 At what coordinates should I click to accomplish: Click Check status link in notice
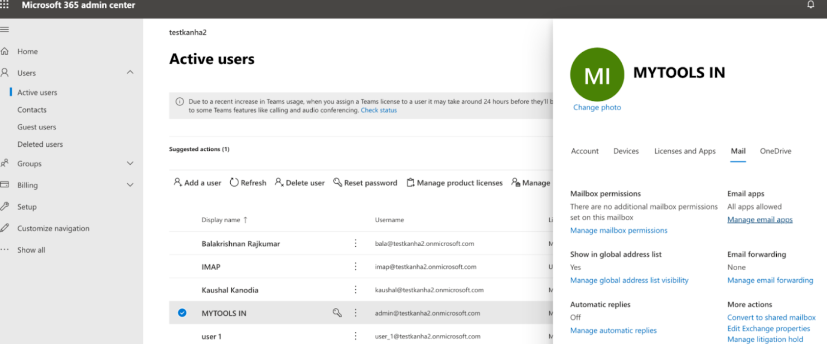tap(378, 110)
